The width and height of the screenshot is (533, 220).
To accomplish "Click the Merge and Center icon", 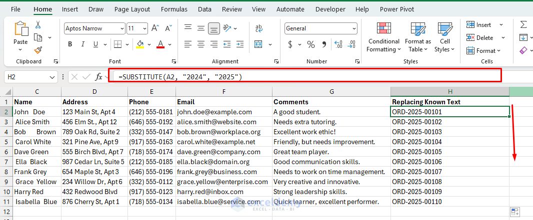I will click(259, 44).
